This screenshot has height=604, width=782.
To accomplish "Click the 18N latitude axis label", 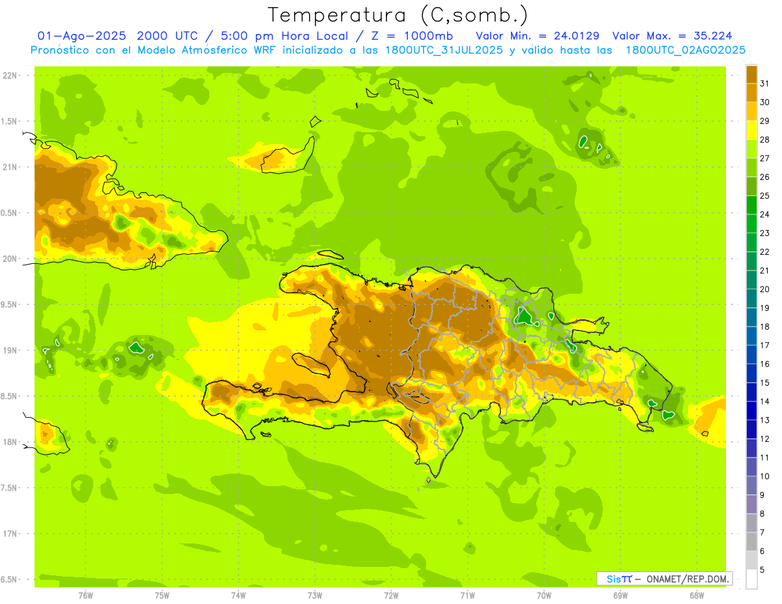I will 10,442.
